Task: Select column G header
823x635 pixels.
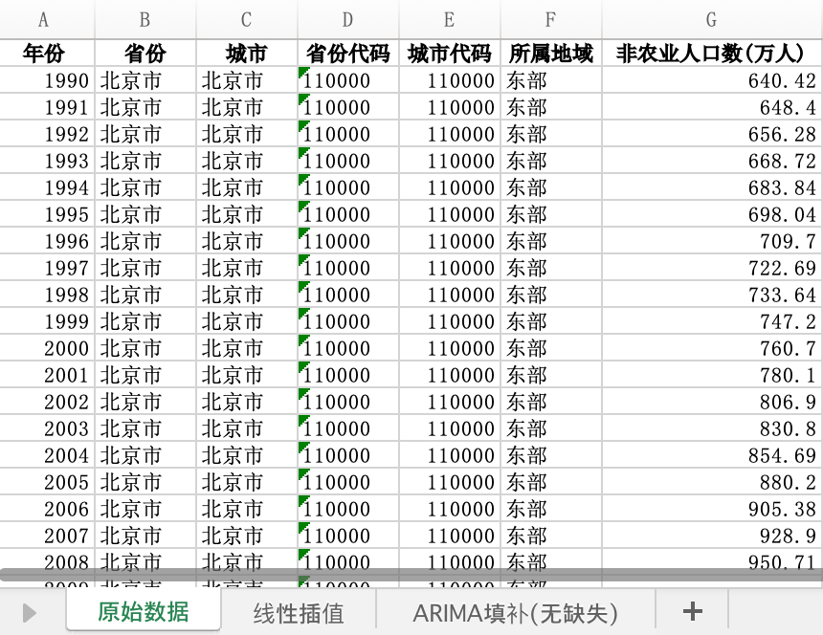Action: 712,19
